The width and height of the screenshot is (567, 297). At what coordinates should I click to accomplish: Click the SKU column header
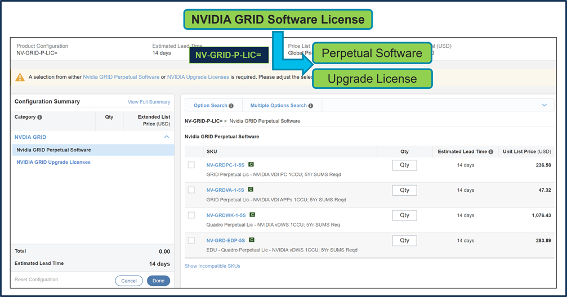tap(212, 152)
